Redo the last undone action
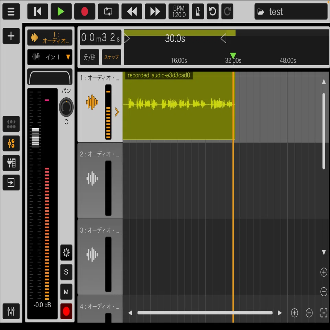330x330 pixels. pyautogui.click(x=227, y=11)
